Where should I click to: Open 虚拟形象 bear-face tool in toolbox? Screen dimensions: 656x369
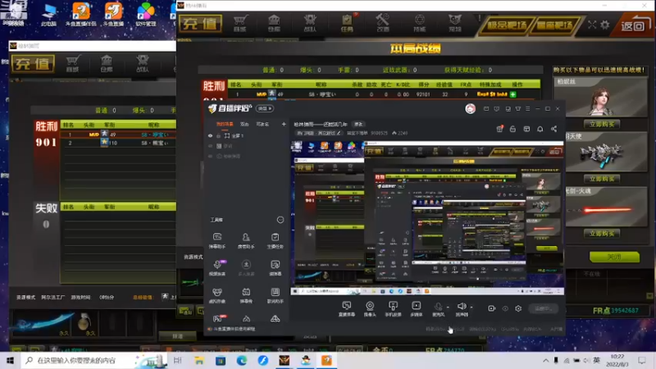click(x=217, y=295)
